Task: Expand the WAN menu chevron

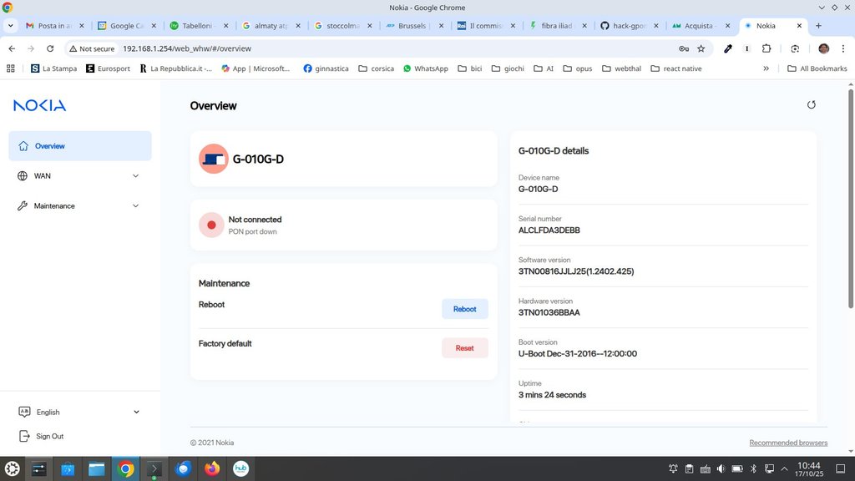Action: click(x=136, y=175)
